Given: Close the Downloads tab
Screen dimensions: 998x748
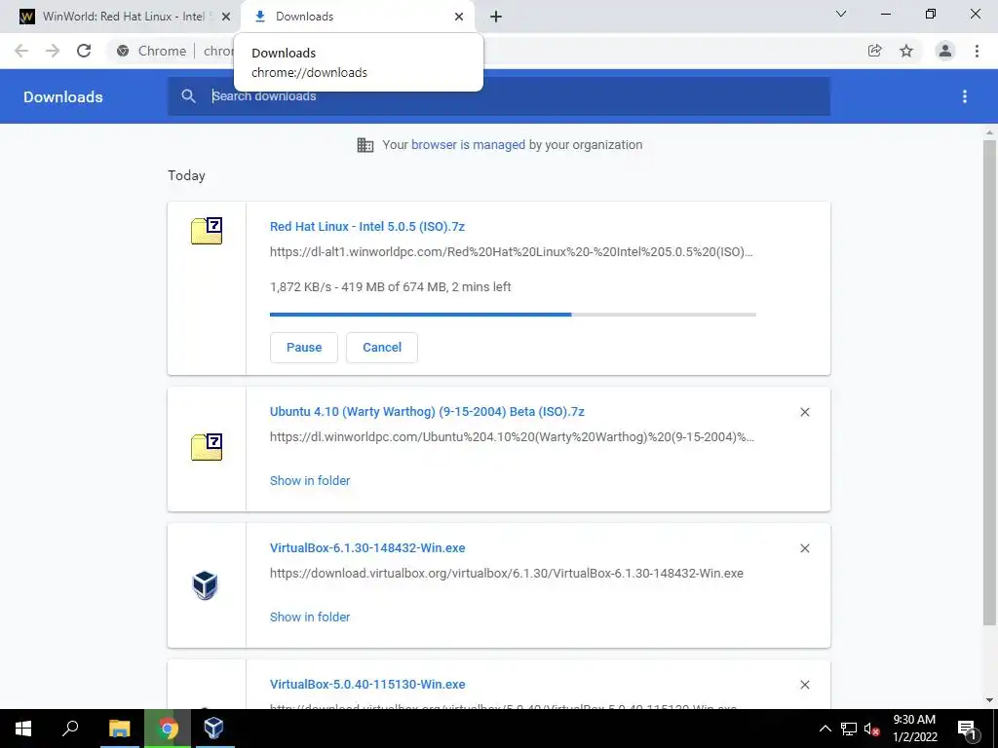Looking at the screenshot, I should point(459,17).
